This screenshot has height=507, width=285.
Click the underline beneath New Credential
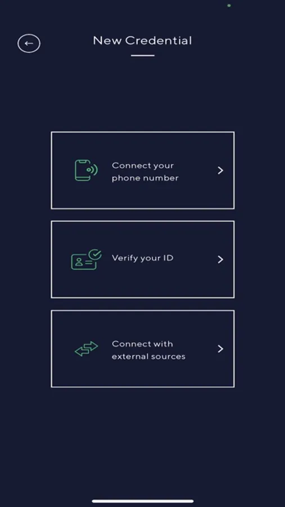point(143,56)
